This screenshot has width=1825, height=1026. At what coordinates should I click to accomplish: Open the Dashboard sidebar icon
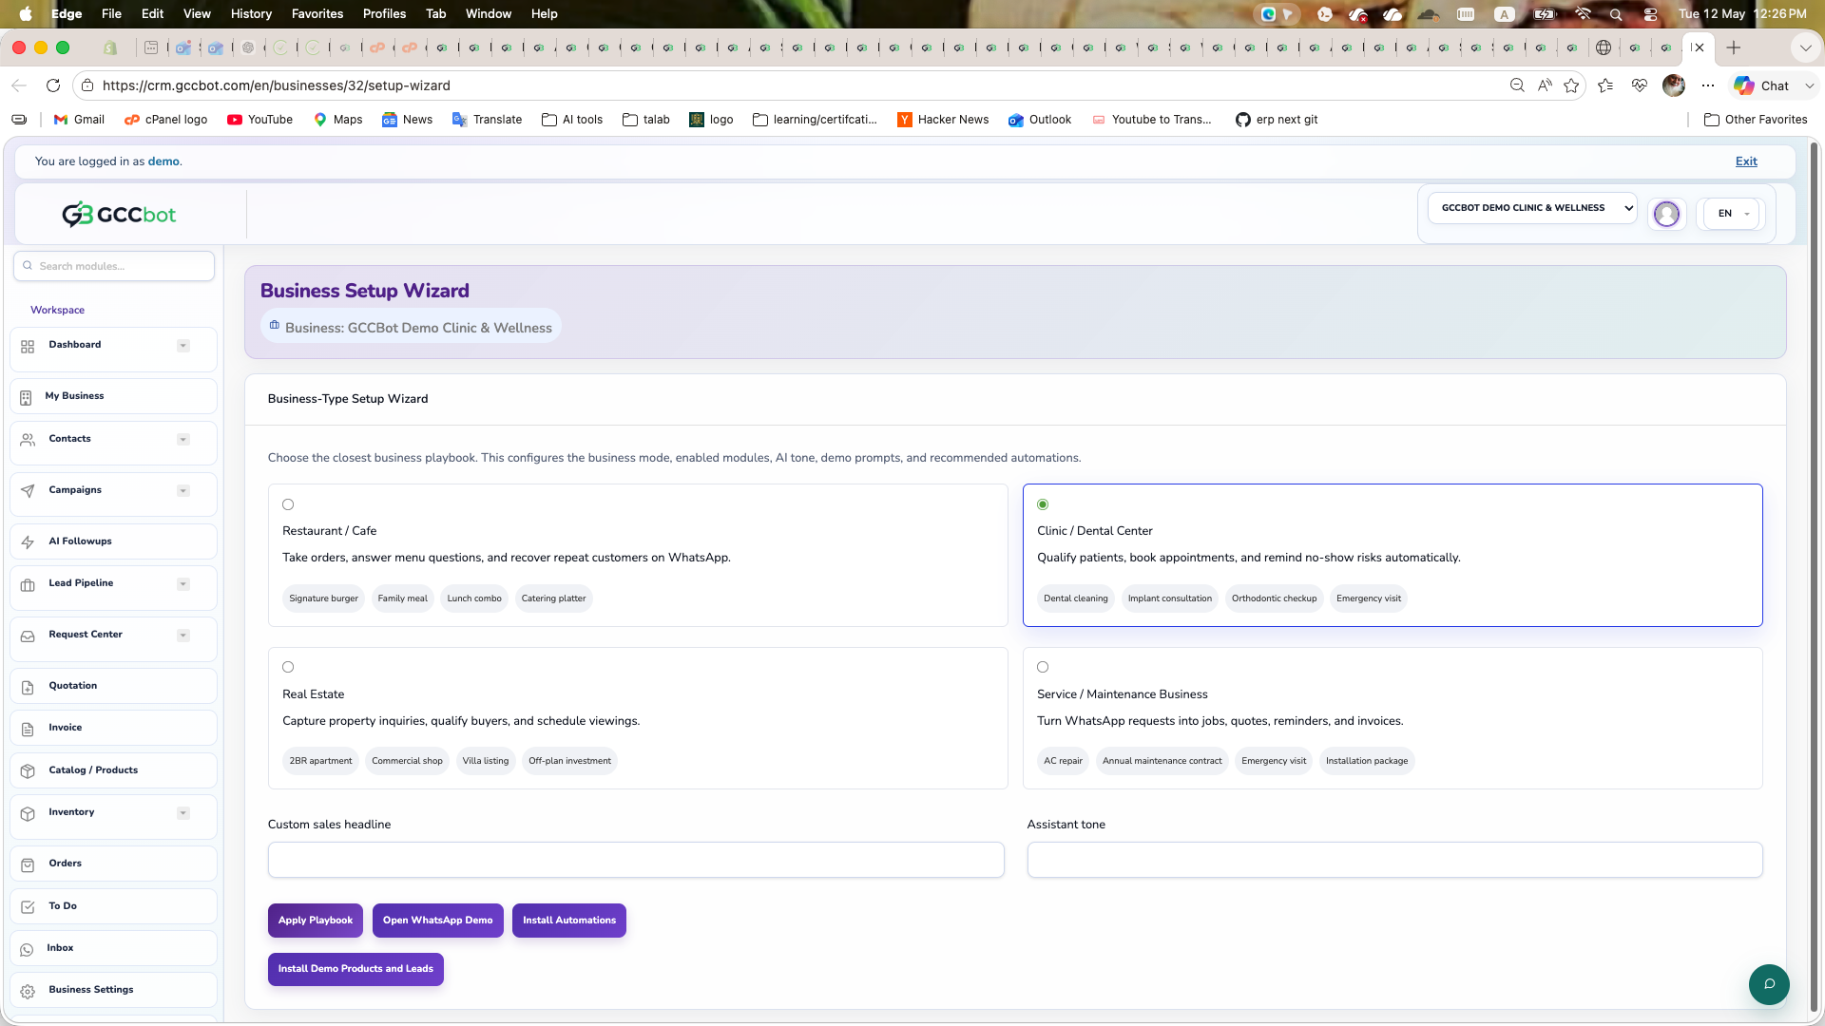(x=28, y=347)
